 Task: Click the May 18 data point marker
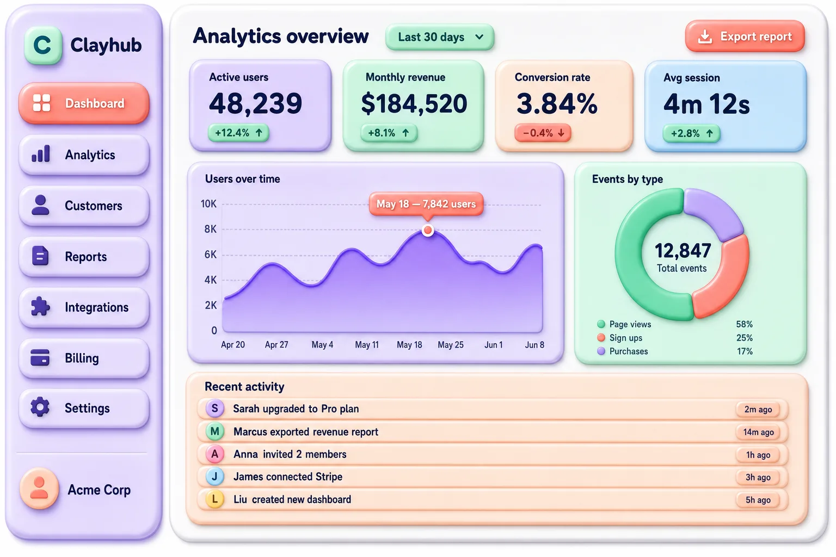[428, 231]
